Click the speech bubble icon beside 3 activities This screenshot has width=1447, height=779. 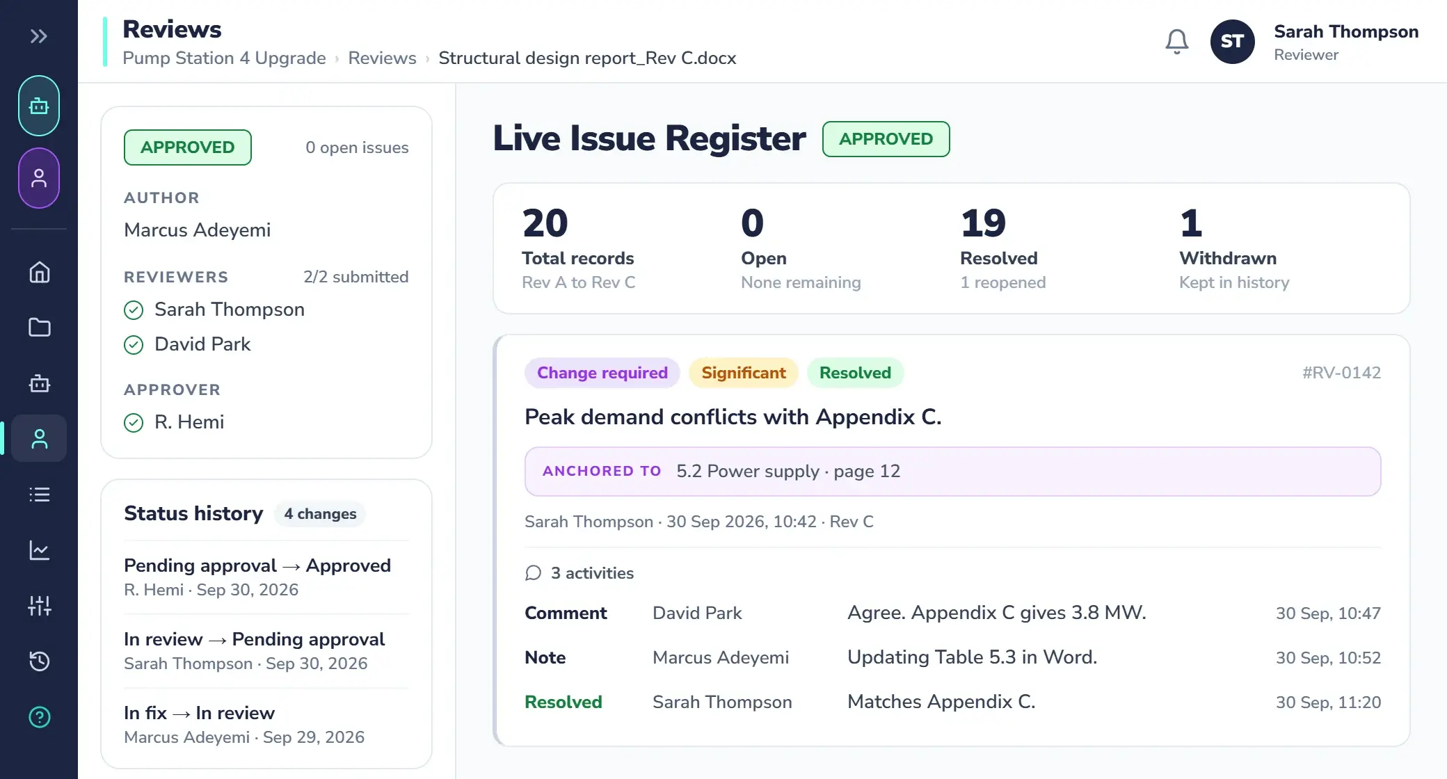coord(533,573)
